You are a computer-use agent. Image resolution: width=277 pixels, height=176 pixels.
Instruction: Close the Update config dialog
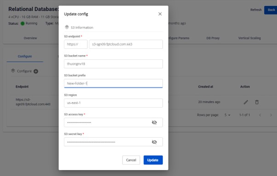coord(160,14)
